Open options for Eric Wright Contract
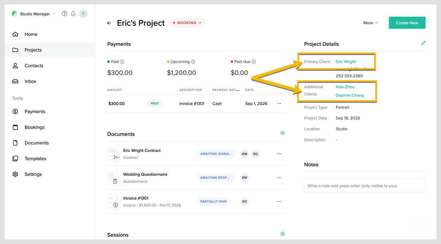The width and height of the screenshot is (441, 244). click(279, 154)
